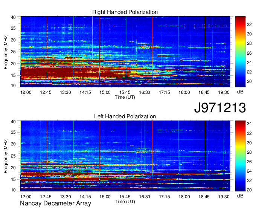Click the "dB" label under the lower color bar
256x208 pixels.
(x=240, y=196)
